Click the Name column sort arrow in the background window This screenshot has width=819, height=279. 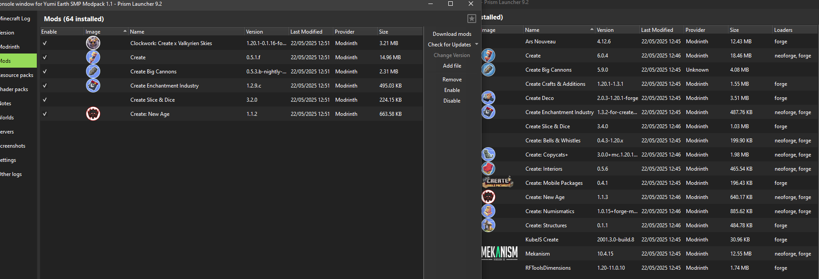coord(592,29)
